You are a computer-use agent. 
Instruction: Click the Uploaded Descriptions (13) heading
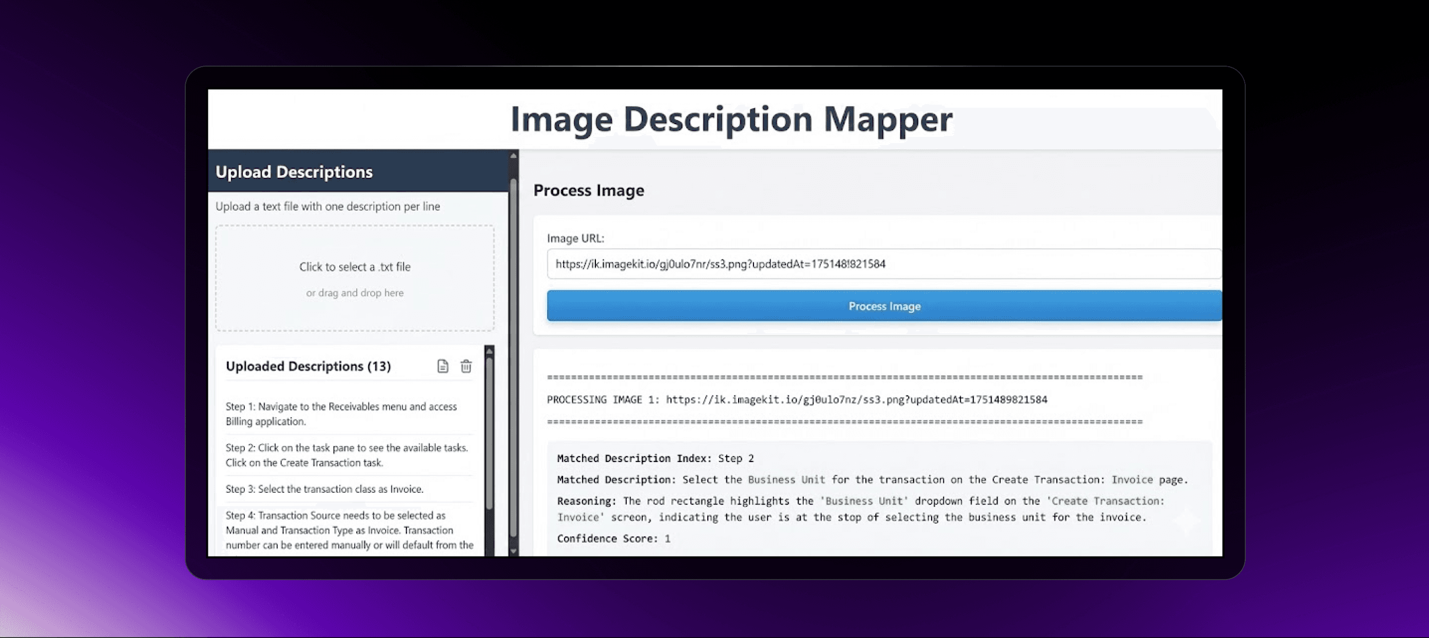click(308, 366)
